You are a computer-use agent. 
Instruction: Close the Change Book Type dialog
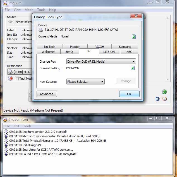coord(136,16)
